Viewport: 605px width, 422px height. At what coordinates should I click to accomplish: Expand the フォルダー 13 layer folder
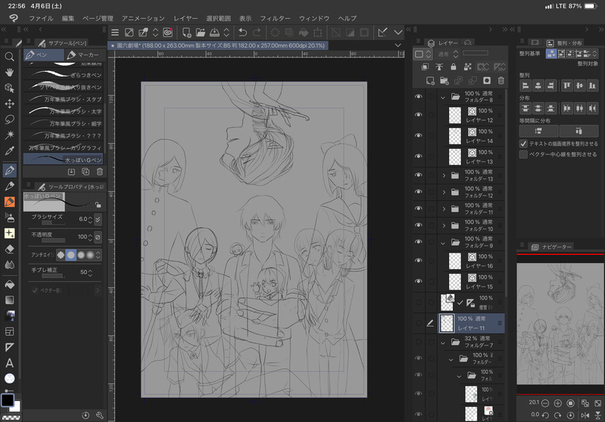tap(444, 175)
